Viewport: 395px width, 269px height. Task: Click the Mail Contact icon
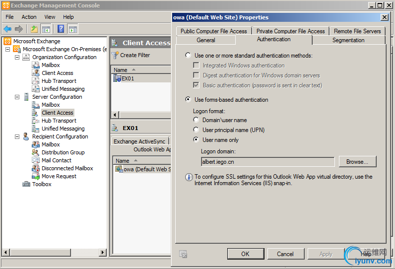[36, 160]
